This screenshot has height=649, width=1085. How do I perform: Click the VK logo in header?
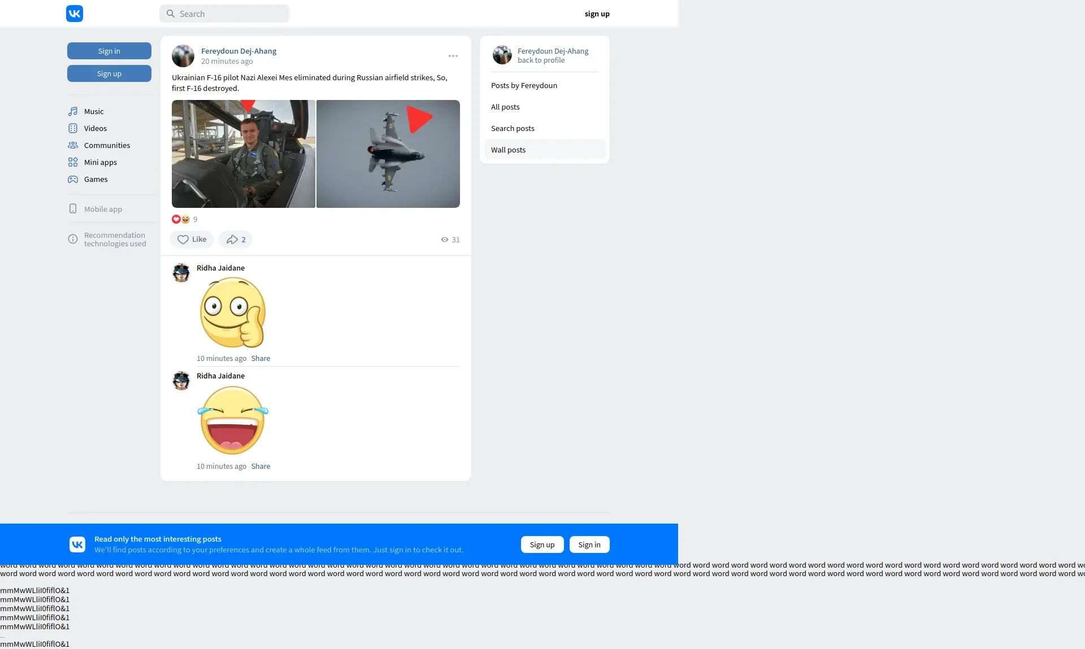(x=75, y=14)
